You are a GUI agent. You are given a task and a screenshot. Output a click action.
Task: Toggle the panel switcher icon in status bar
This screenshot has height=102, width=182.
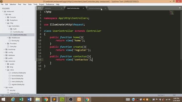(3, 95)
